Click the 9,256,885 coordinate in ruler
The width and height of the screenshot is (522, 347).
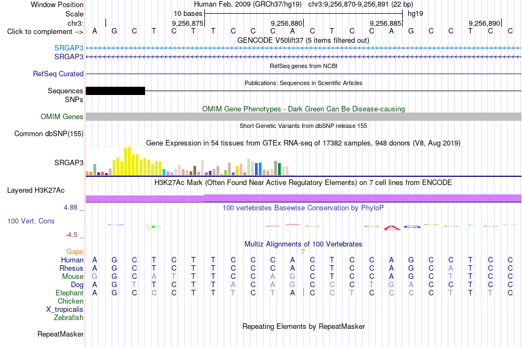[385, 23]
